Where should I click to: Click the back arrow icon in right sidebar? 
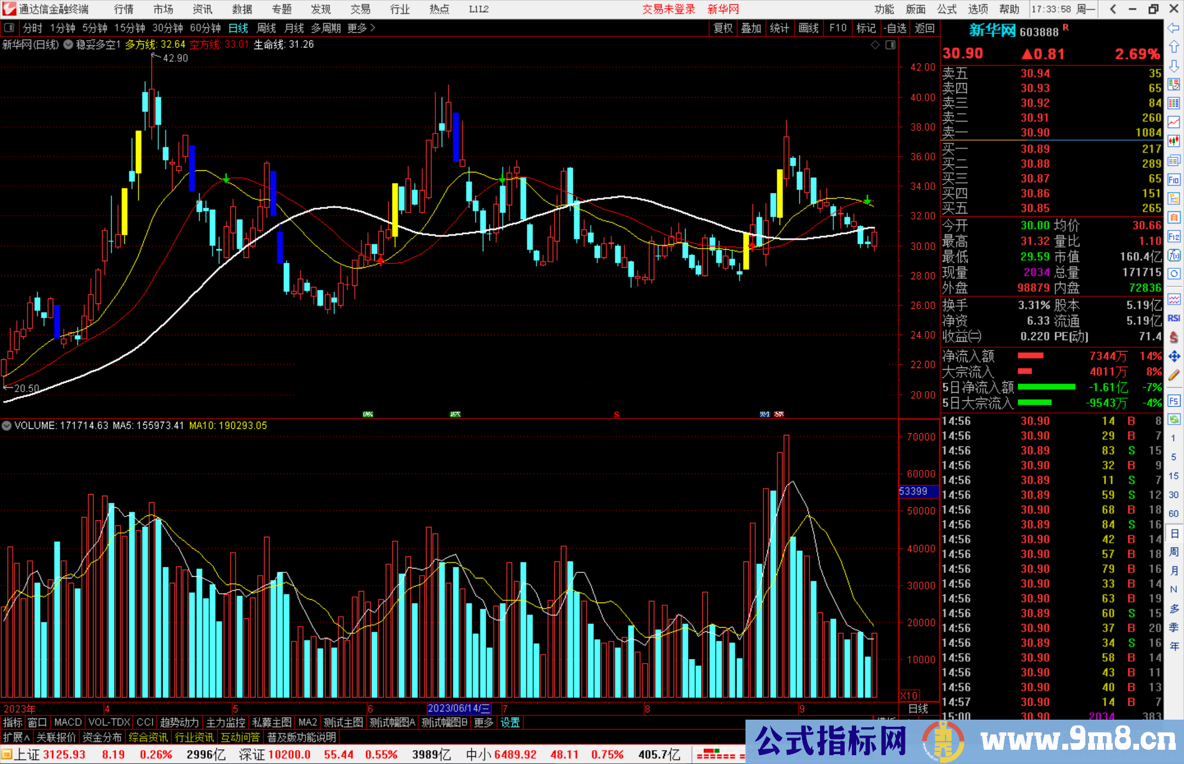(x=1174, y=28)
